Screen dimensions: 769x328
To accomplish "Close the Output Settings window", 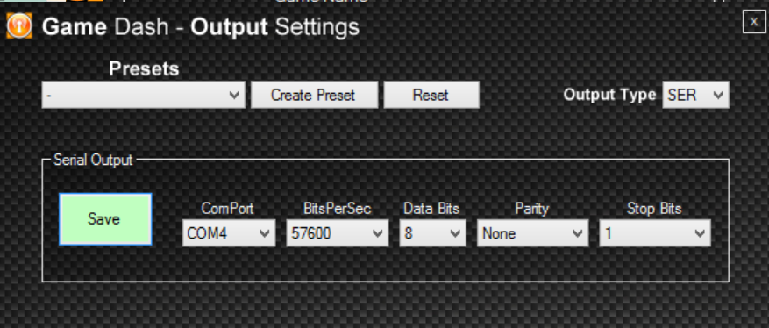I will pyautogui.click(x=754, y=22).
